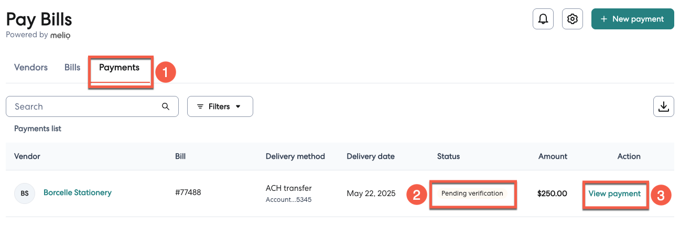The image size is (680, 248).
Task: Select the Payments tab
Action: (x=120, y=68)
